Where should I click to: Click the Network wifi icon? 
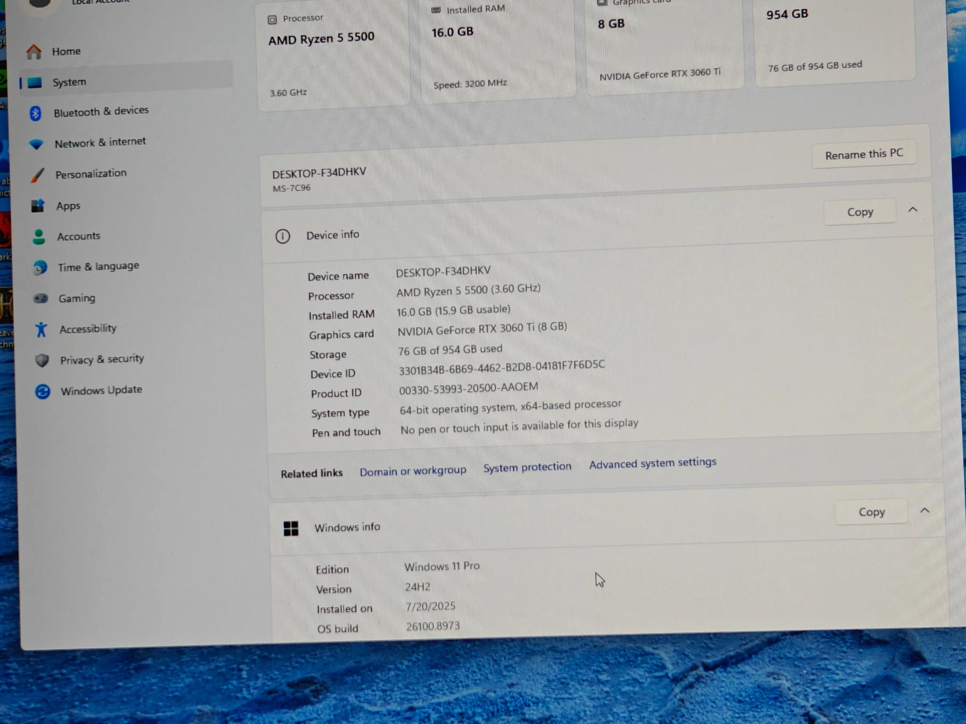(36, 144)
